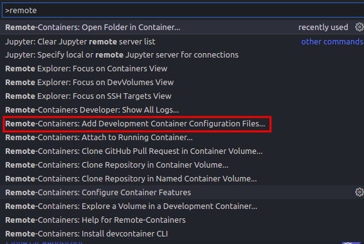
Task: Select Install devcontainer CLI command
Action: pos(182,234)
